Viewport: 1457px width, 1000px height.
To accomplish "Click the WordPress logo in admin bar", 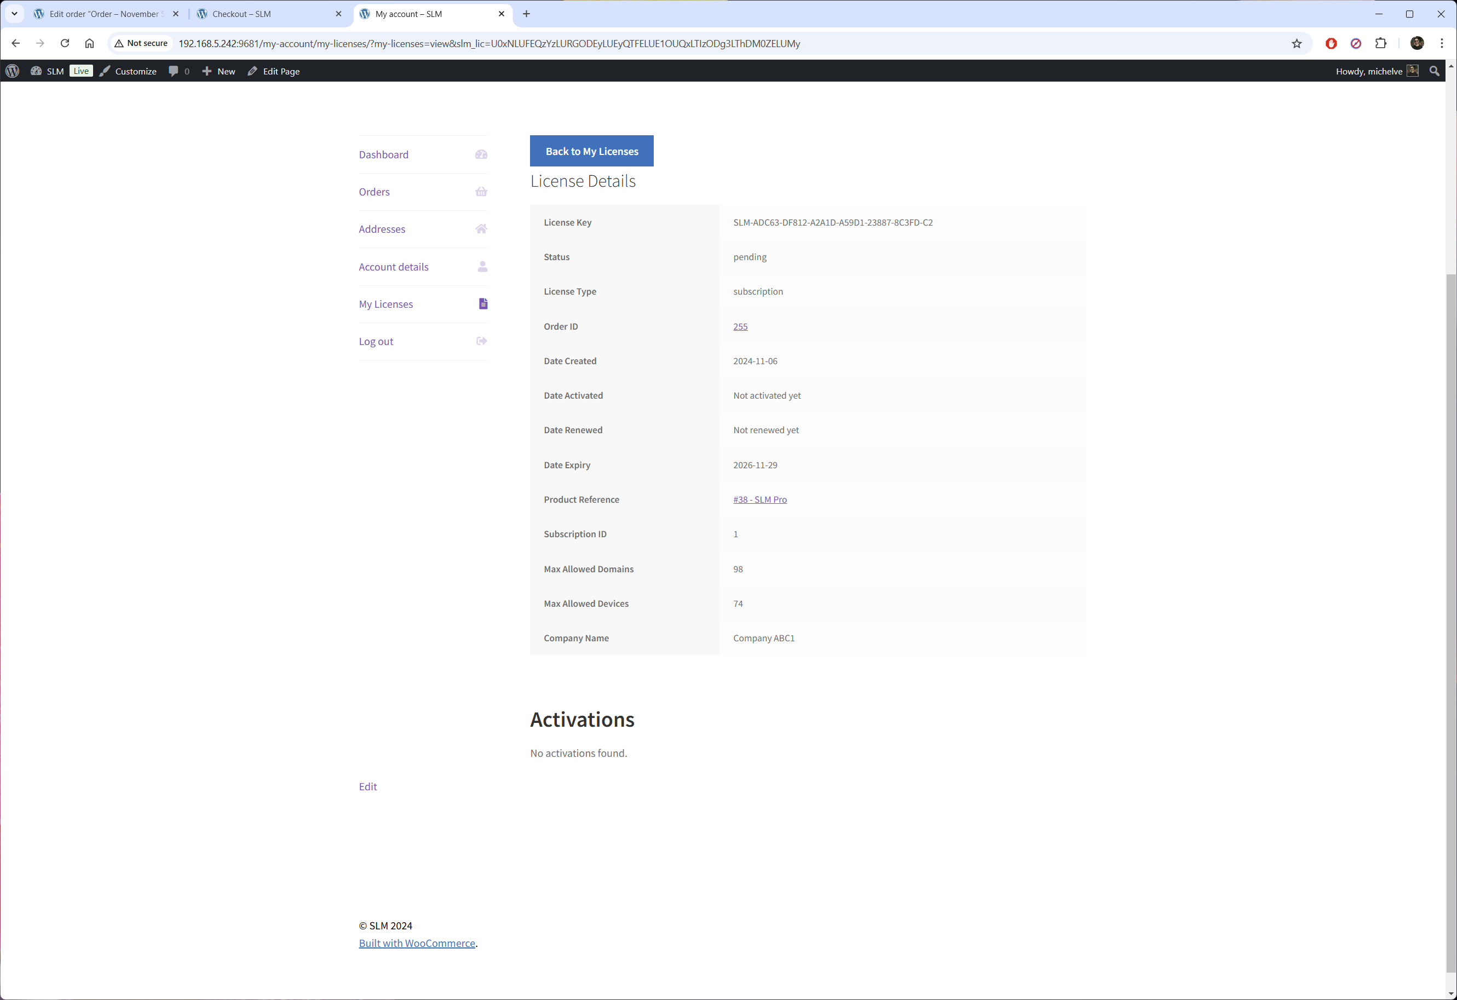I will pos(13,71).
